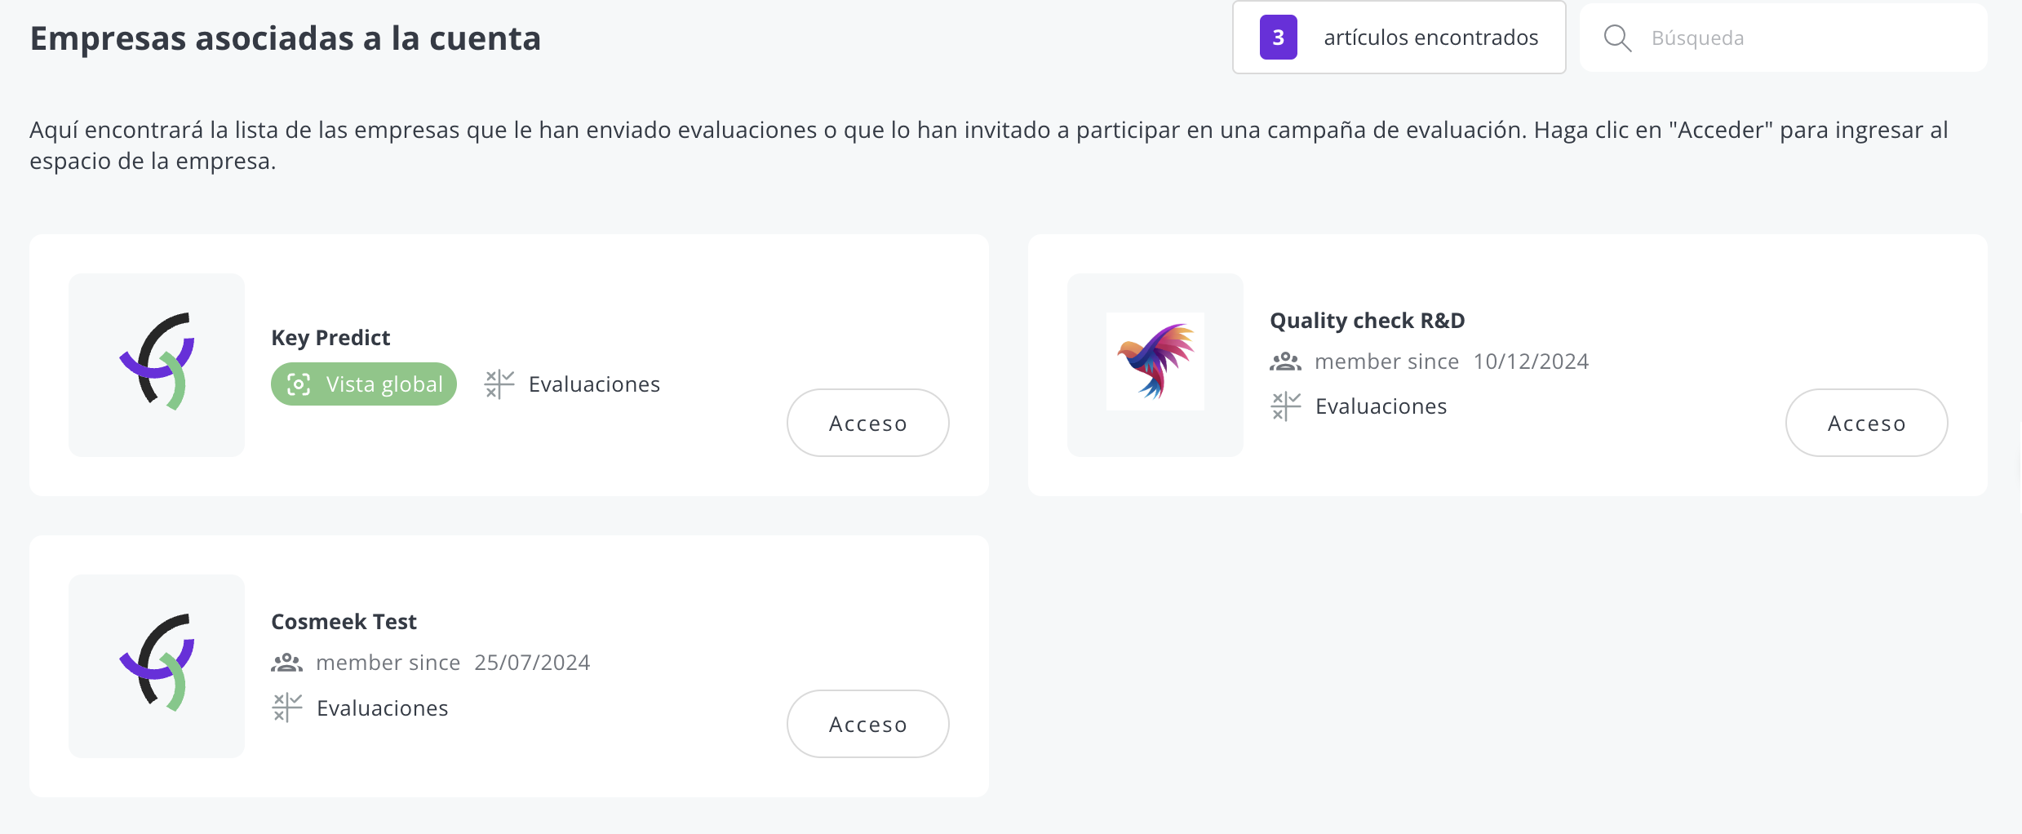Click evaluations icon in Key Predict card
The height and width of the screenshot is (834, 2022).
pyautogui.click(x=499, y=384)
